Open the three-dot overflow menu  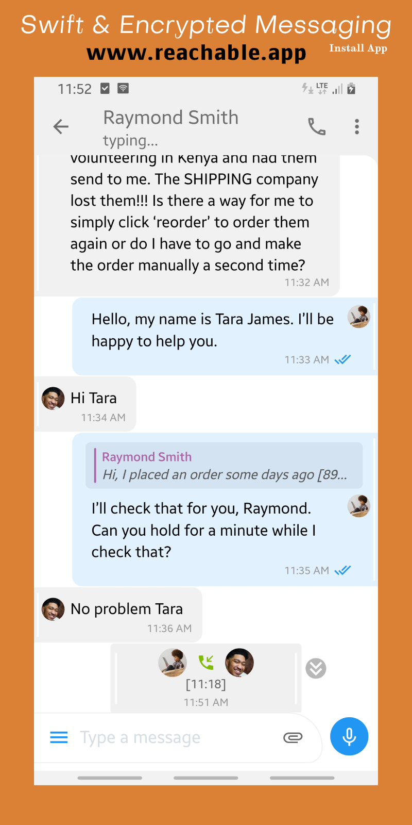coord(357,126)
